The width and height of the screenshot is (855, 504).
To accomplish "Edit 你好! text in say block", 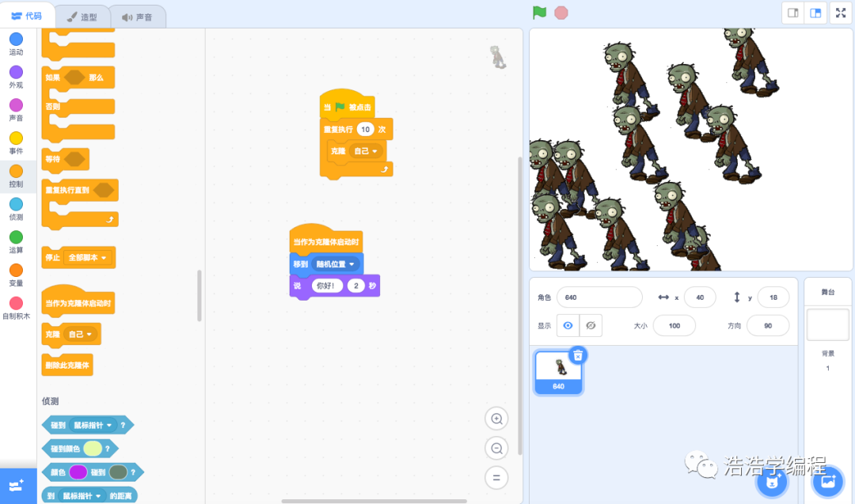I will [327, 286].
